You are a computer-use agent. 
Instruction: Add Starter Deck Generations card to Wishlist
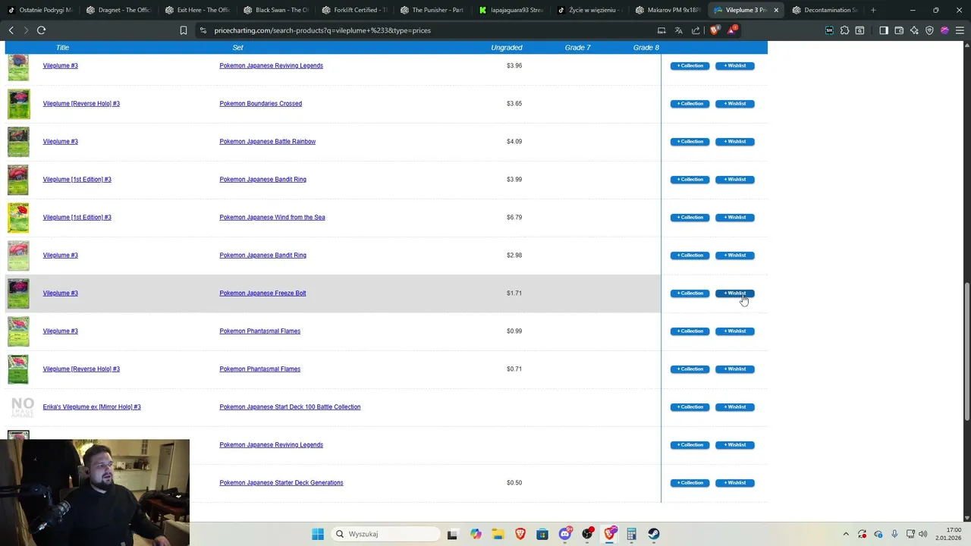click(734, 483)
